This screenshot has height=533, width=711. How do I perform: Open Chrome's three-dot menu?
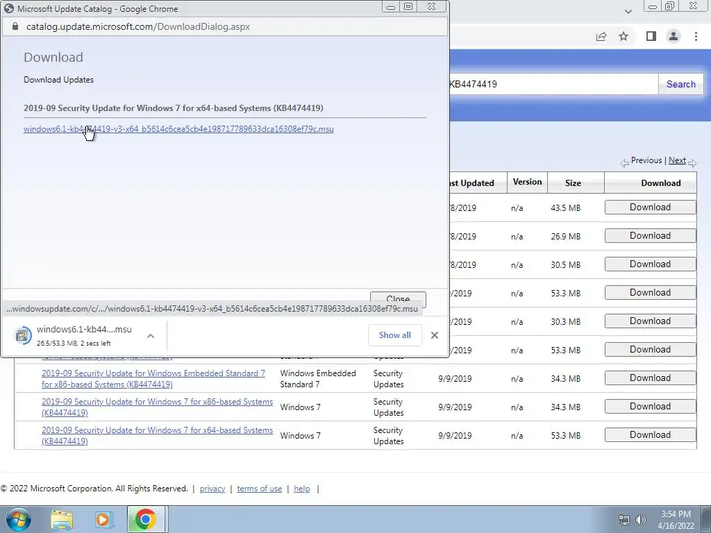[x=696, y=36]
